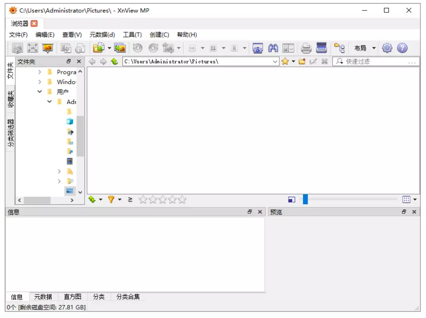This screenshot has width=426, height=318.
Task: Set rating filter to one star
Action: [143, 200]
